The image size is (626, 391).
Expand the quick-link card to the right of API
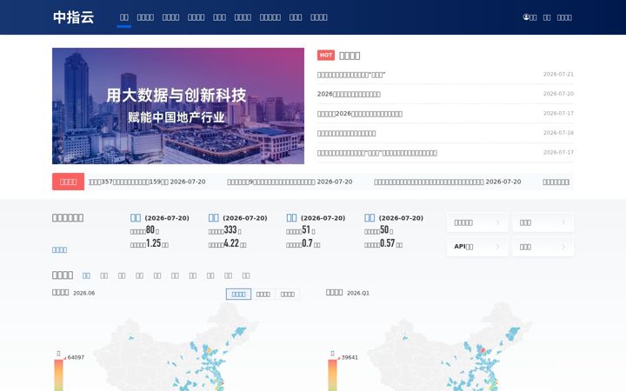(x=543, y=247)
